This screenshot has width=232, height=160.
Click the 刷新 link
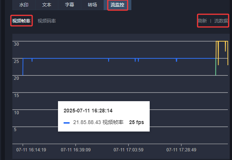click(x=202, y=21)
